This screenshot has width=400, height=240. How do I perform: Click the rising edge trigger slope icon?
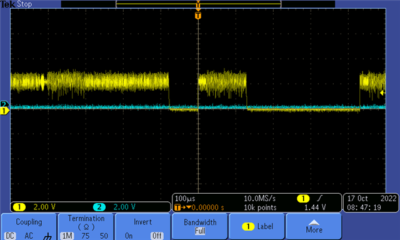tap(319, 198)
